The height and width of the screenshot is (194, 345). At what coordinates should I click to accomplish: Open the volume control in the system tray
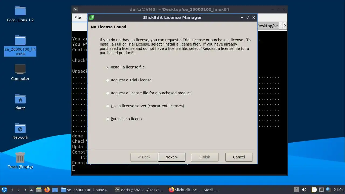tap(304, 190)
